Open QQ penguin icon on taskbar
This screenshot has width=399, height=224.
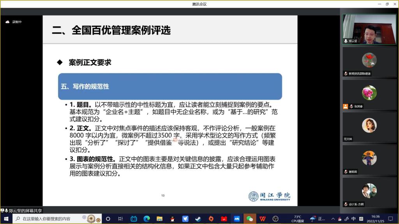pyautogui.click(x=172, y=219)
